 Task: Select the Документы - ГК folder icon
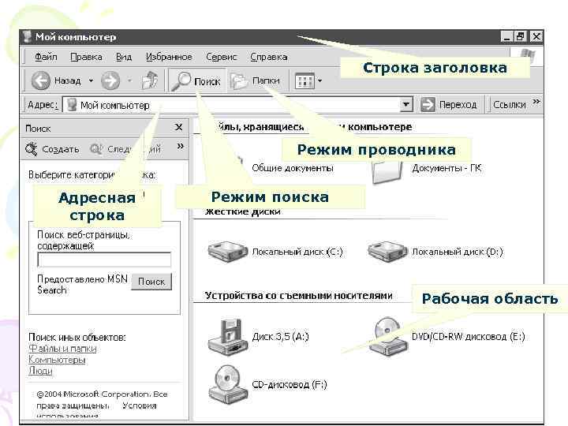pos(387,172)
